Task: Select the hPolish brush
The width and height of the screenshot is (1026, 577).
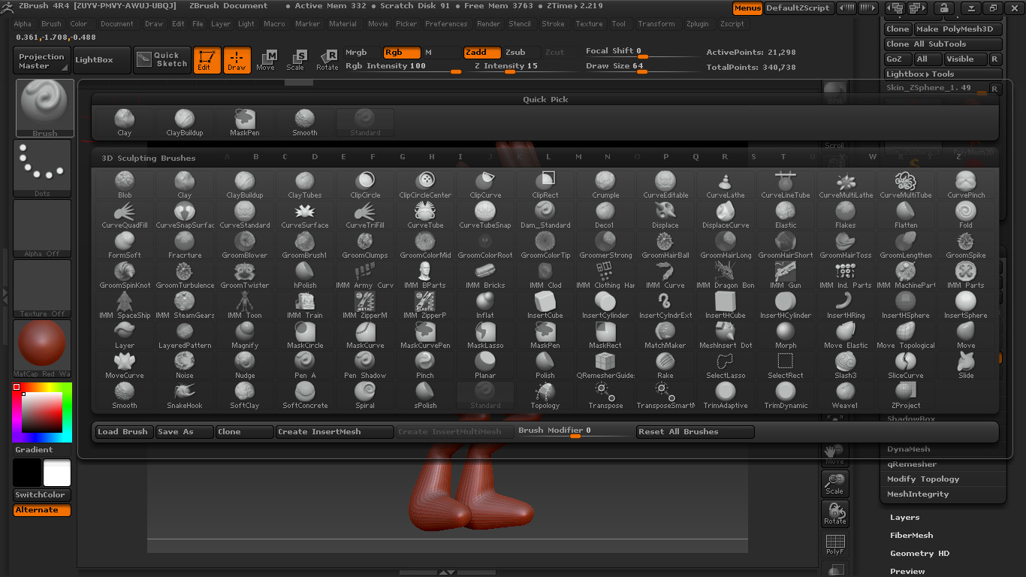Action: pyautogui.click(x=305, y=275)
